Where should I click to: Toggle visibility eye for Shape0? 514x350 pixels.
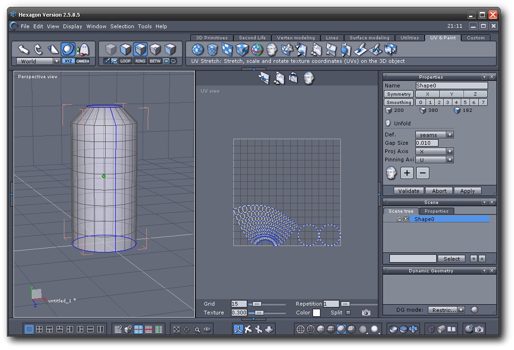(406, 219)
